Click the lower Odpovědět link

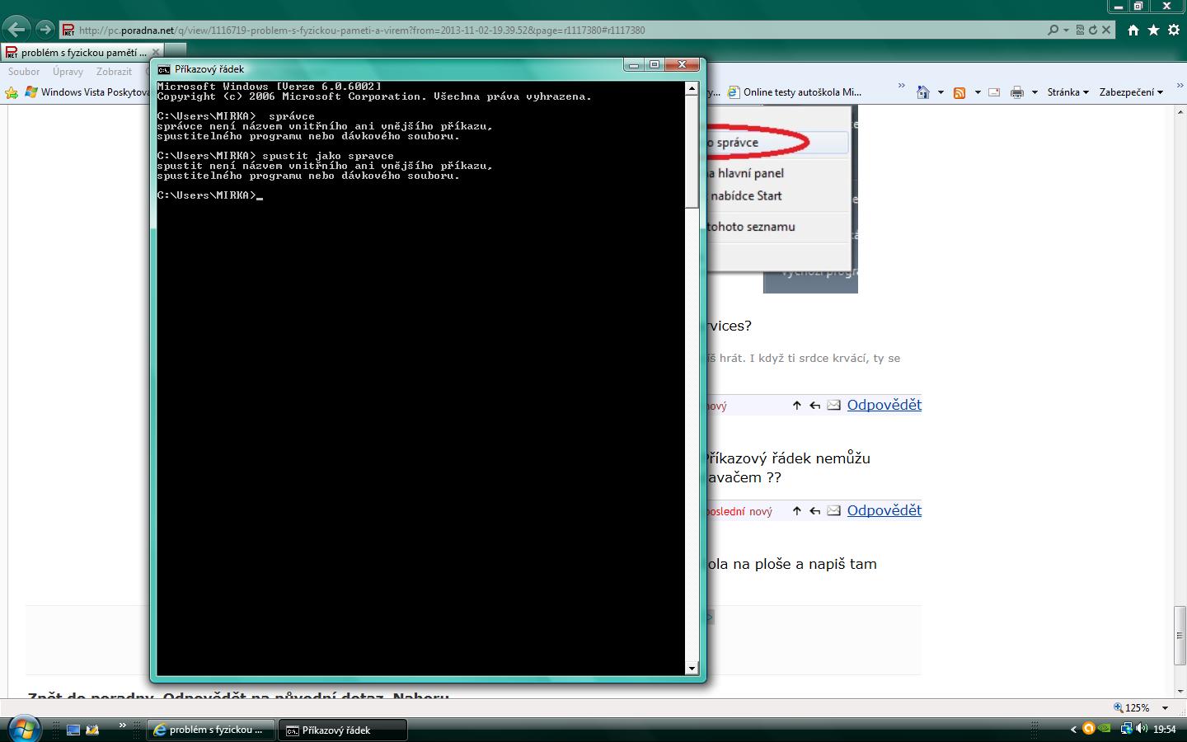pyautogui.click(x=884, y=510)
